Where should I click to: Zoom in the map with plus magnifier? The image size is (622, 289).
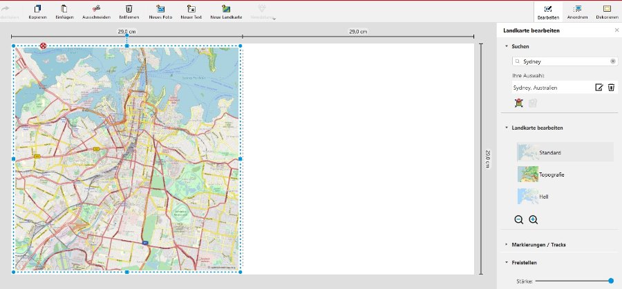[533, 219]
